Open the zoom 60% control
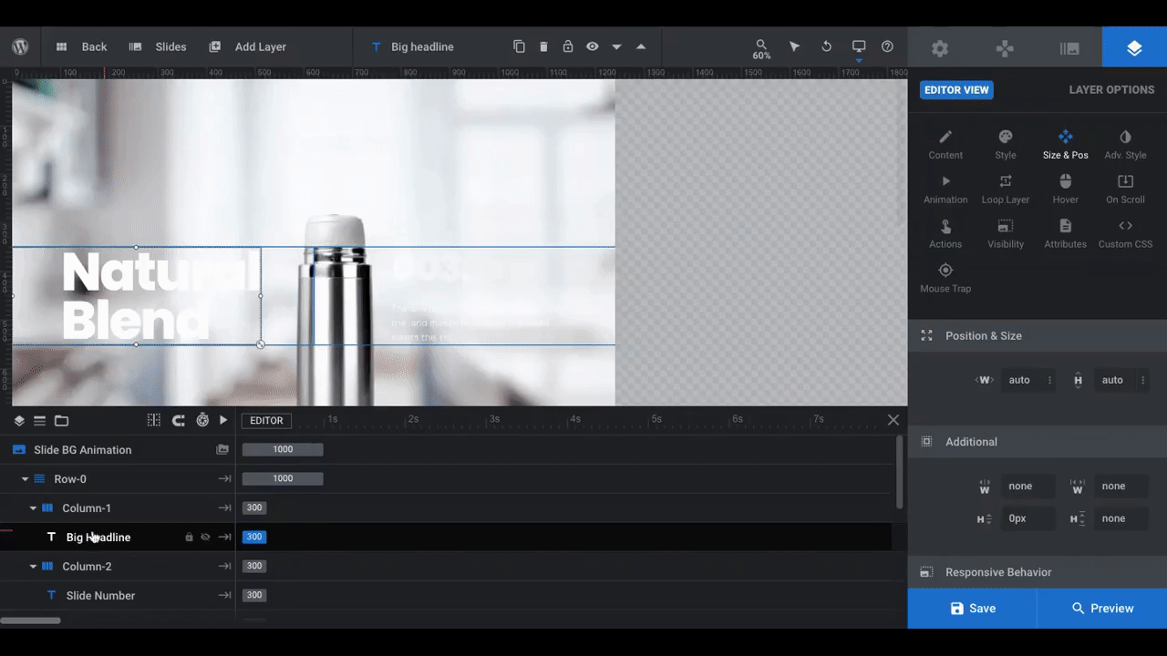This screenshot has height=656, width=1167. (x=761, y=49)
